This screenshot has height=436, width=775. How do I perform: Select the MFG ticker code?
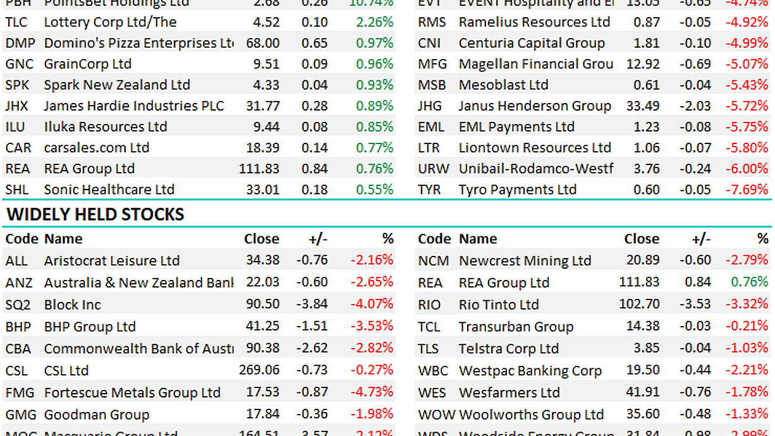(432, 64)
